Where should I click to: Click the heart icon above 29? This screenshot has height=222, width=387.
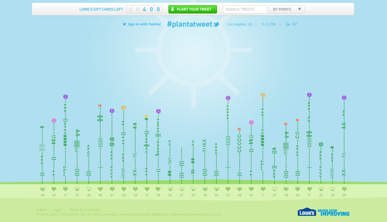coord(193,189)
